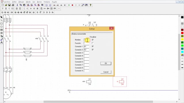The height and width of the screenshot is (103, 184).
Task: Enable the Función Visualizar checkbox
Action: [x=93, y=43]
